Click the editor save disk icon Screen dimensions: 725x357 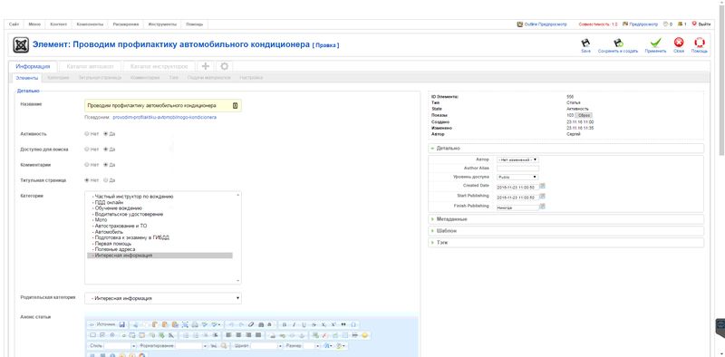(122, 324)
